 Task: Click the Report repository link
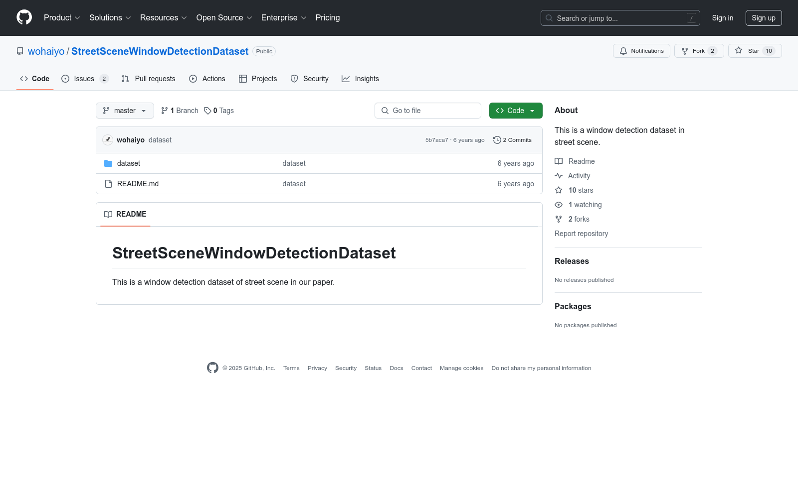tap(582, 234)
